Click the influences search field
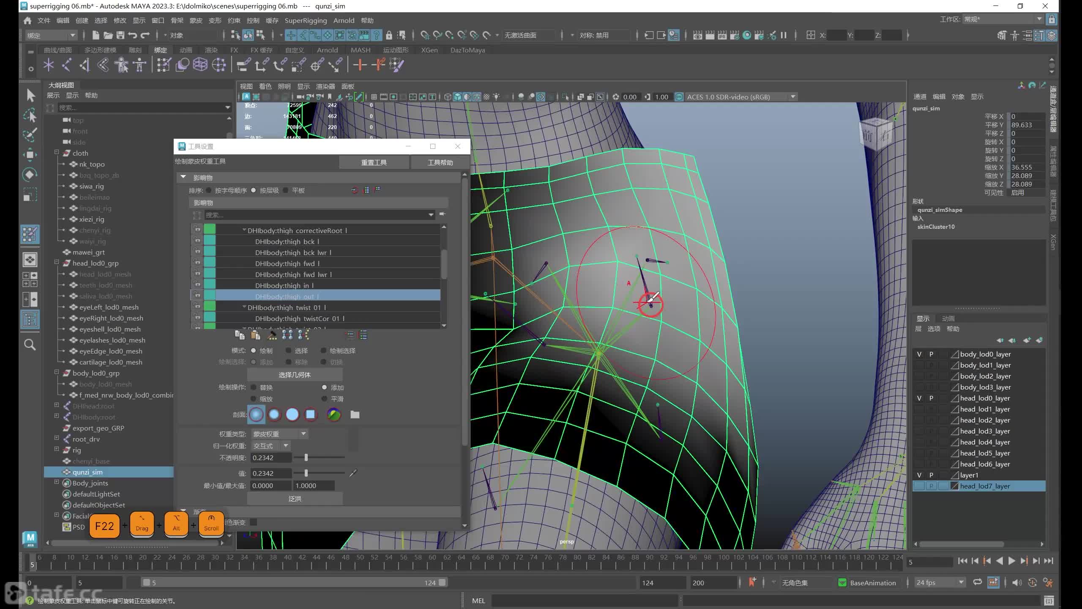 point(319,215)
